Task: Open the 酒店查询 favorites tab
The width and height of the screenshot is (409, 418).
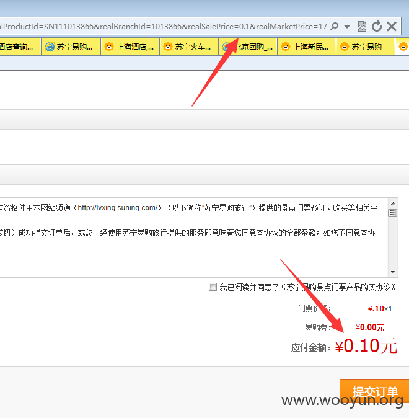Action: pyautogui.click(x=20, y=47)
